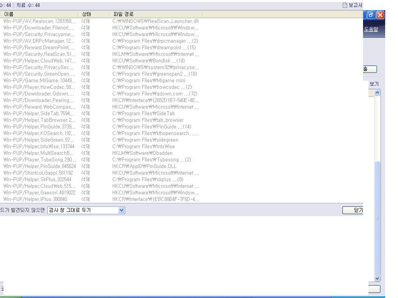
Task: Click the scrollbar up arrow in background window
Action: (x=377, y=93)
